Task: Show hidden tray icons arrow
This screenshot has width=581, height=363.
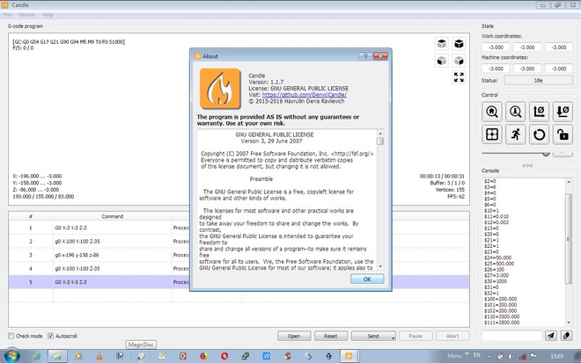Action: (489, 357)
